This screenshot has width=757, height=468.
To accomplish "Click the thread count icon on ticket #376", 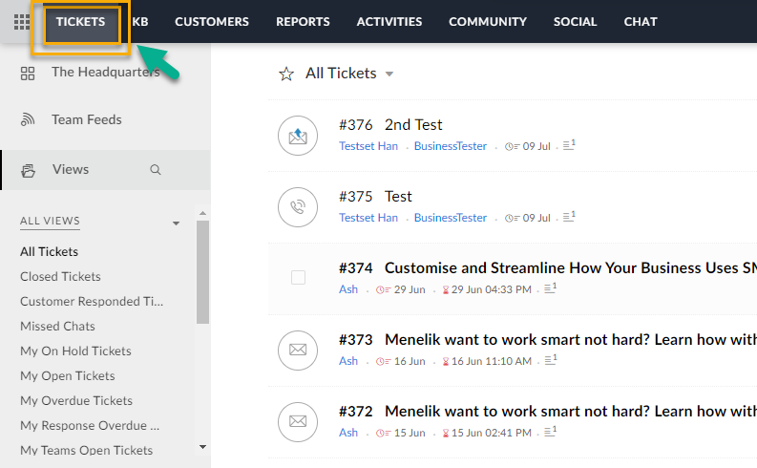I will pos(569,145).
